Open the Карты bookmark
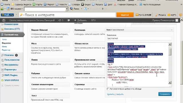This screenshot has height=103, width=183. pos(37,5)
